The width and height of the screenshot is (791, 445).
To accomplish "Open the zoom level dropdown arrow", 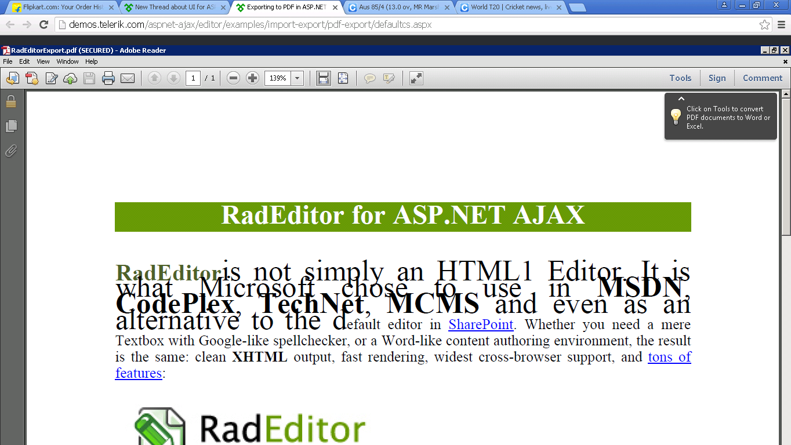I will [297, 78].
